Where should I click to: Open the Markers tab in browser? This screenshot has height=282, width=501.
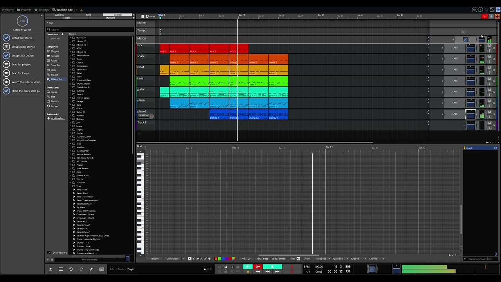coord(110,18)
